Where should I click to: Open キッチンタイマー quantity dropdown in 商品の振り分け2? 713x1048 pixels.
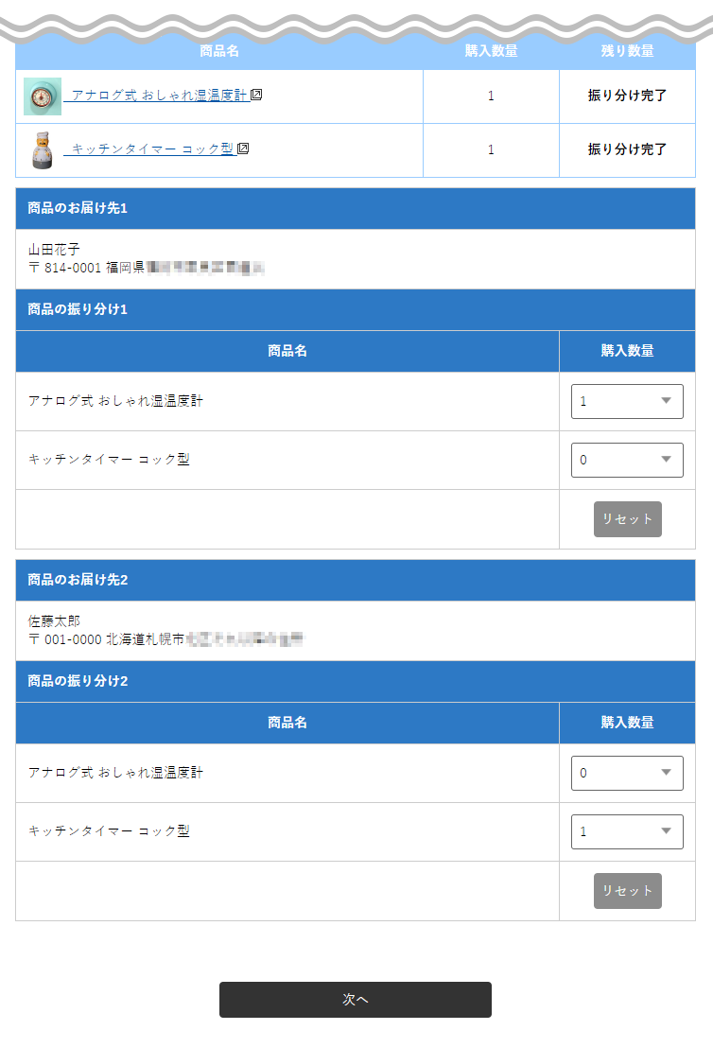pyautogui.click(x=627, y=831)
